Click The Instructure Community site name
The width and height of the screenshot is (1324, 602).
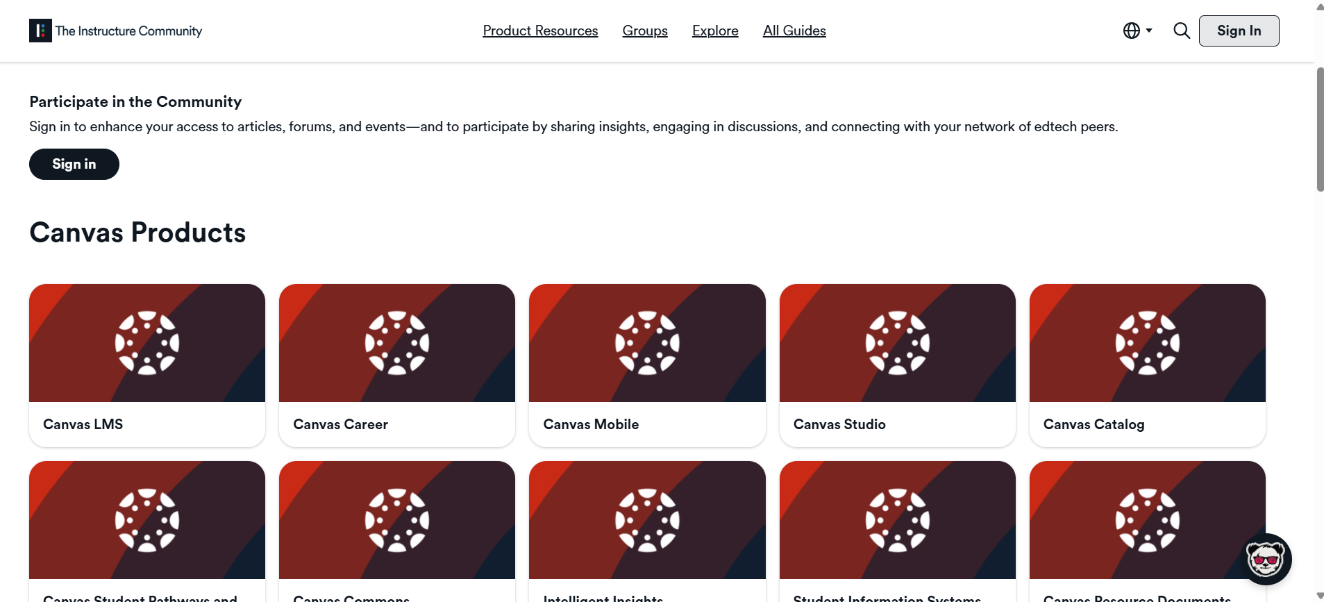pos(128,31)
